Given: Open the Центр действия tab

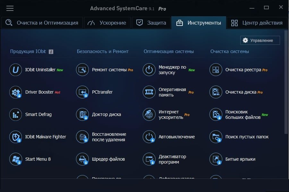Looking at the screenshot, I should [257, 23].
